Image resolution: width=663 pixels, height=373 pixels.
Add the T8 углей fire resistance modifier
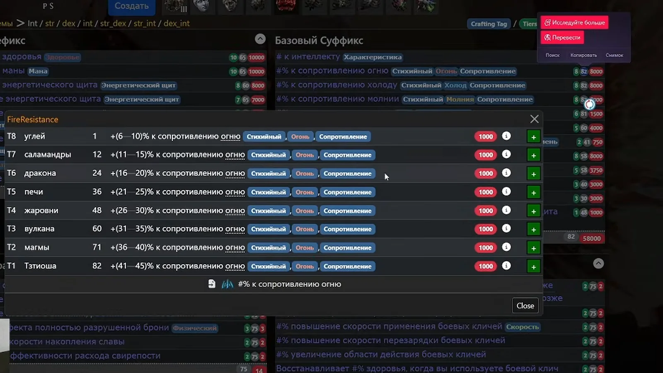pos(533,137)
